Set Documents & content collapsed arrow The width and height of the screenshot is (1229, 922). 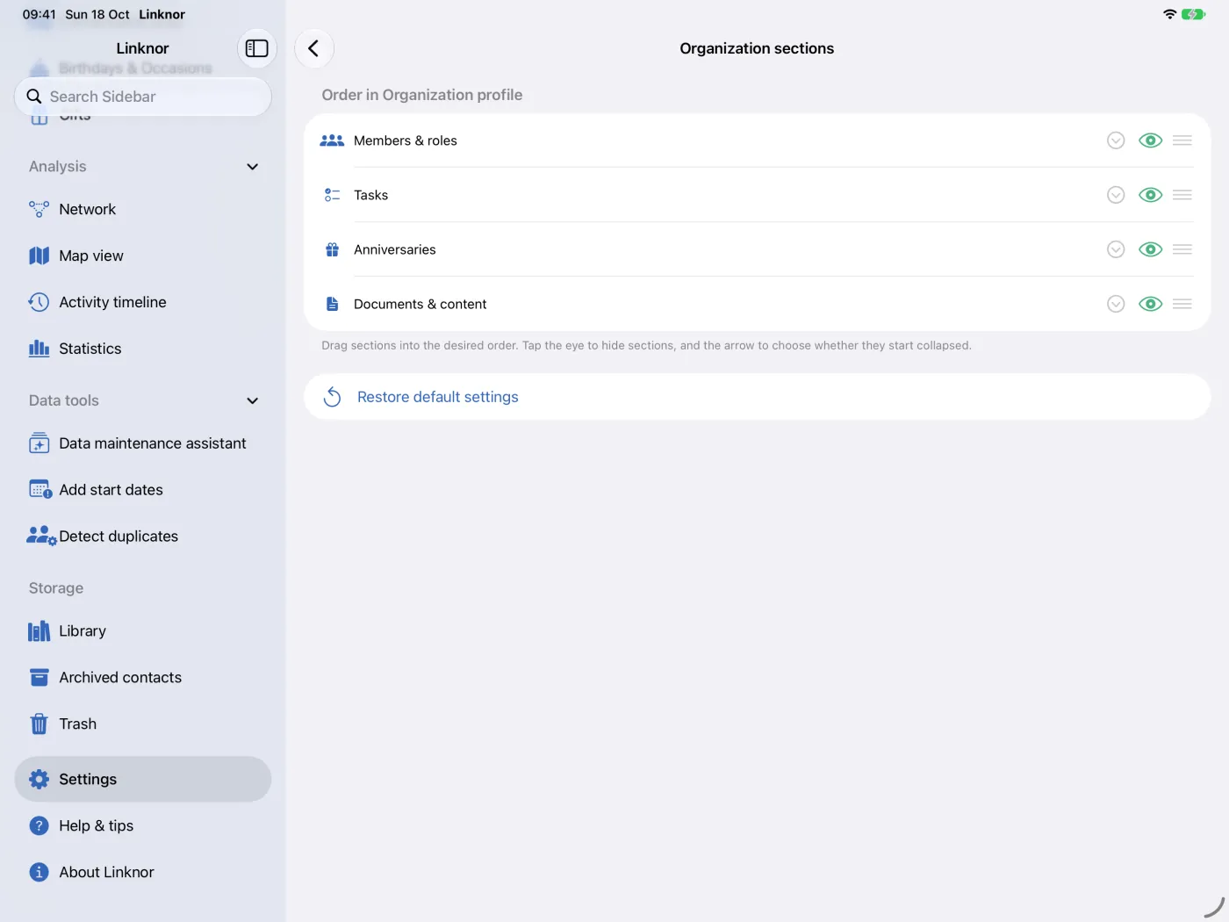click(x=1116, y=304)
